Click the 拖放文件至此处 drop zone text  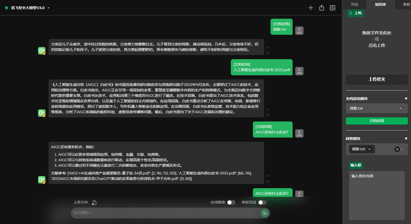pos(377,33)
